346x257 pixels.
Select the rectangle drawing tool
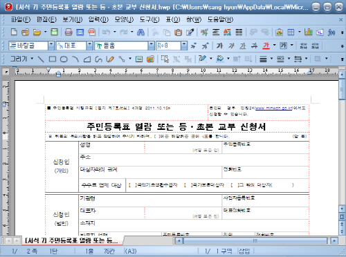(53, 59)
